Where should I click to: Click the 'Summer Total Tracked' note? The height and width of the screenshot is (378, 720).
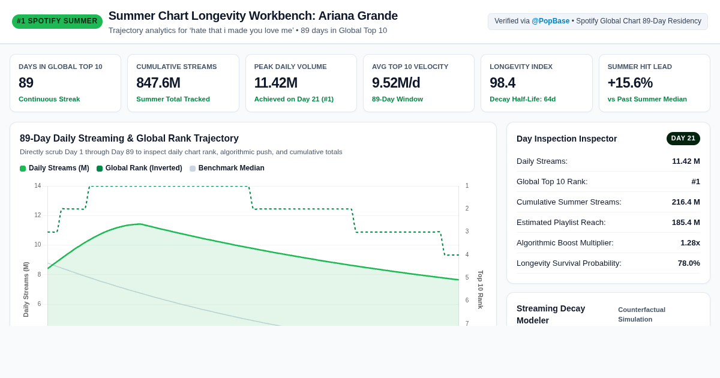(173, 99)
